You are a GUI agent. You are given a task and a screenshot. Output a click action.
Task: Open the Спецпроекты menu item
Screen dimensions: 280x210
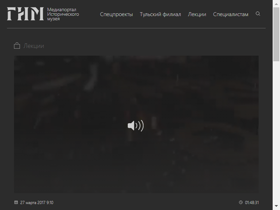coord(117,14)
